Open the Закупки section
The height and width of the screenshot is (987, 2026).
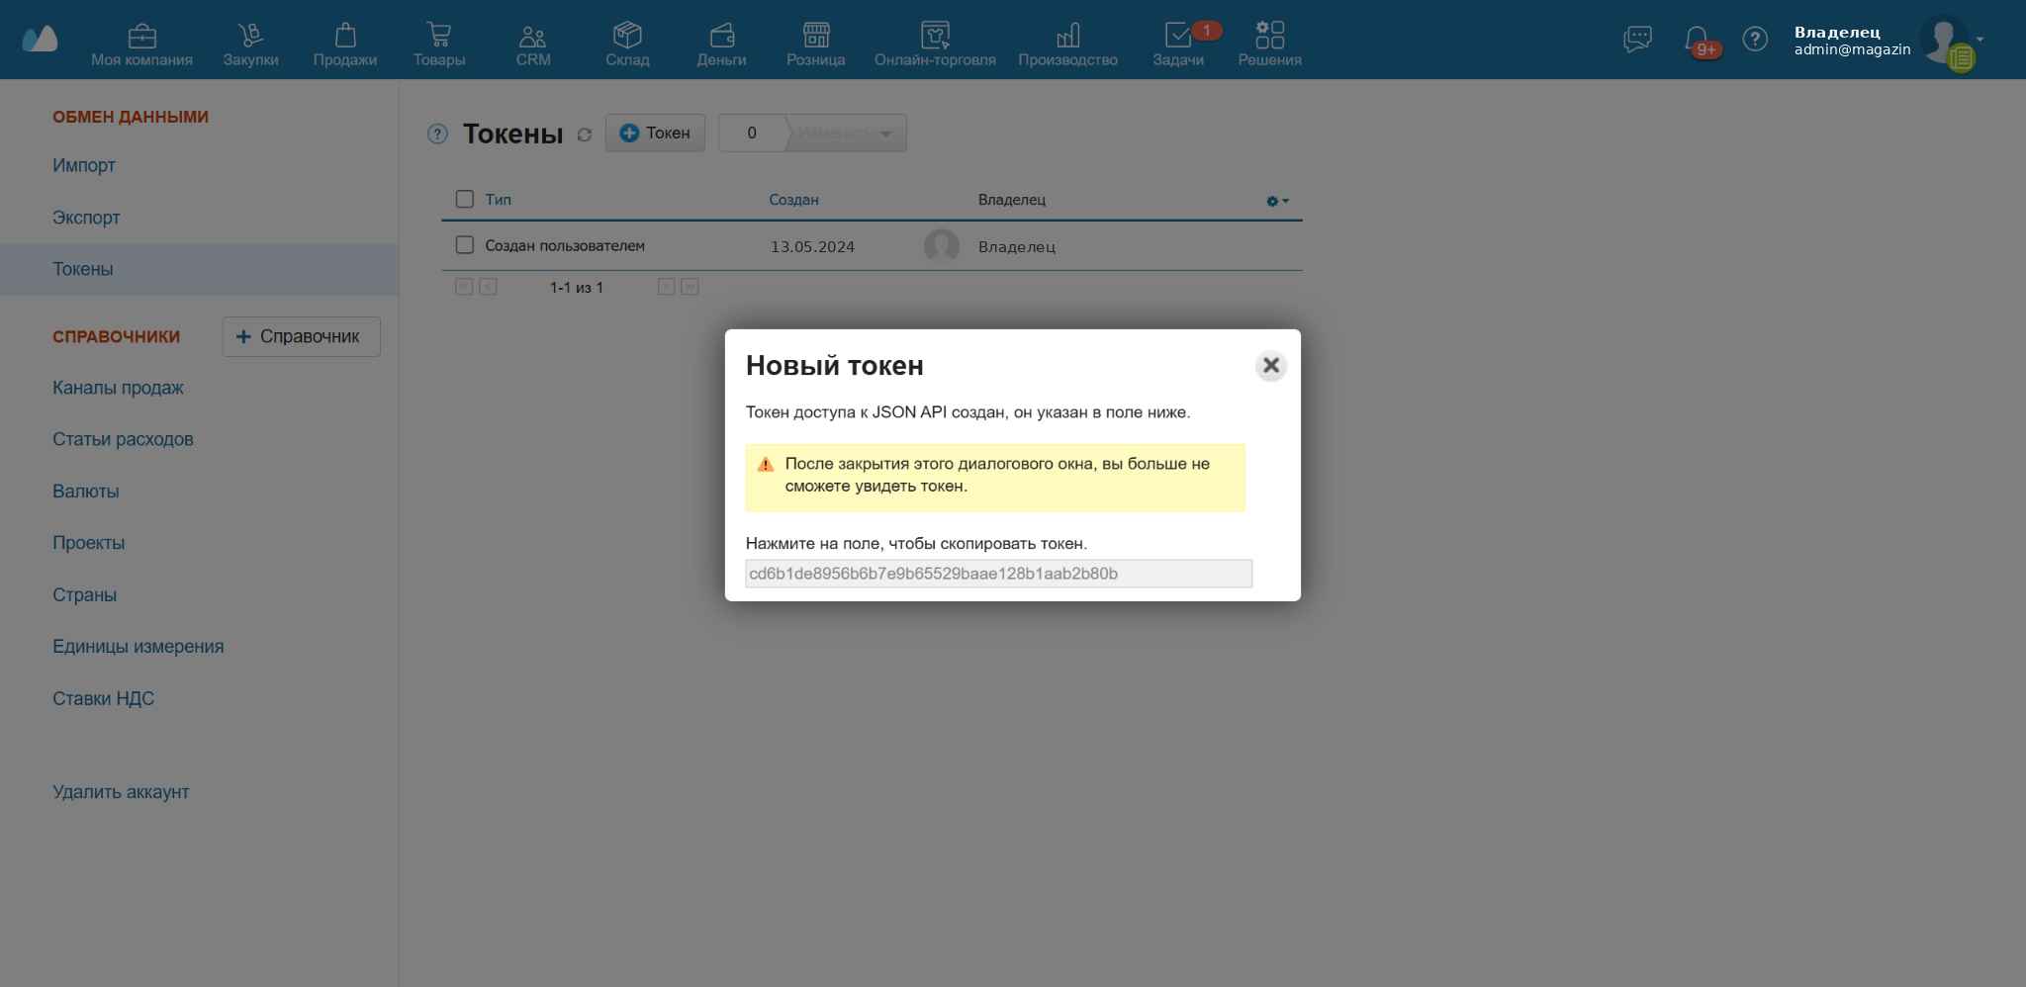click(250, 45)
